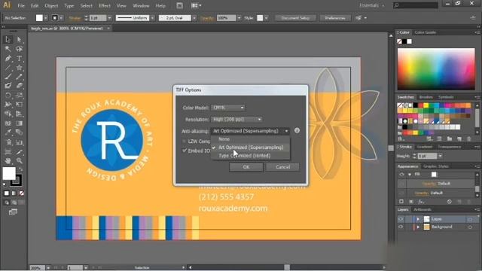Open the Resolution dropdown

(x=236, y=119)
